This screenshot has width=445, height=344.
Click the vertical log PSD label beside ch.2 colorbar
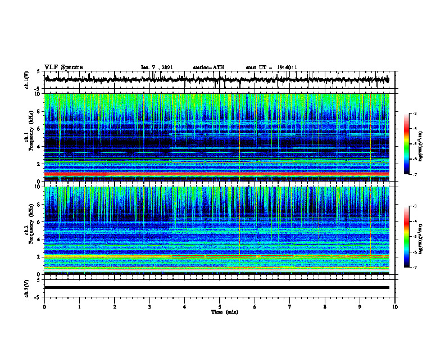click(x=421, y=239)
